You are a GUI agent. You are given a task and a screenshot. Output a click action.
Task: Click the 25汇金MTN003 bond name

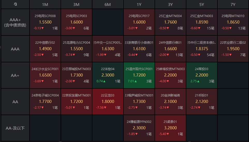[x=202, y=16]
